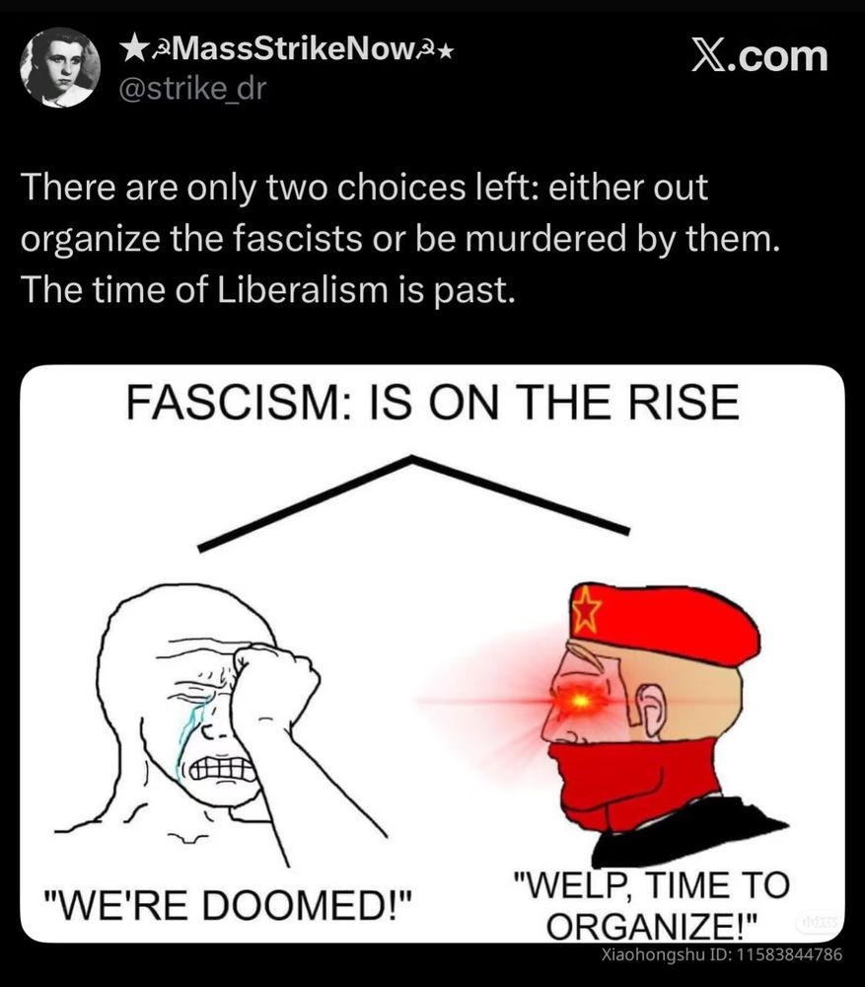Select the tweet text about Liberalism
Screen dimensions: 865x987
399,238
